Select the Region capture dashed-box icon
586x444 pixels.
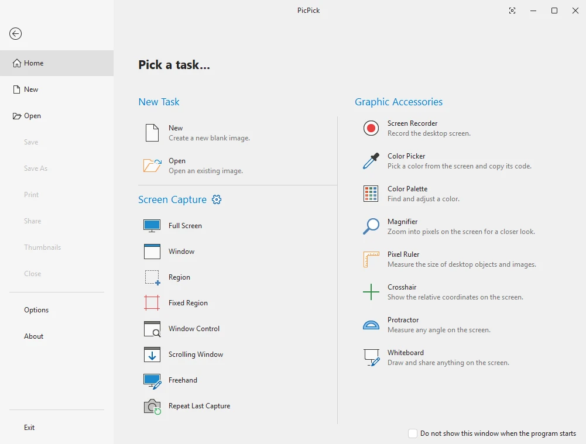[x=152, y=277]
